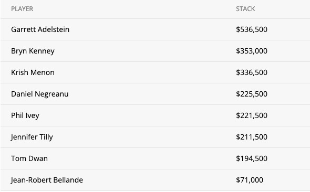The image size is (310, 192).
Task: Click the PLAYER column header
Action: [22, 9]
